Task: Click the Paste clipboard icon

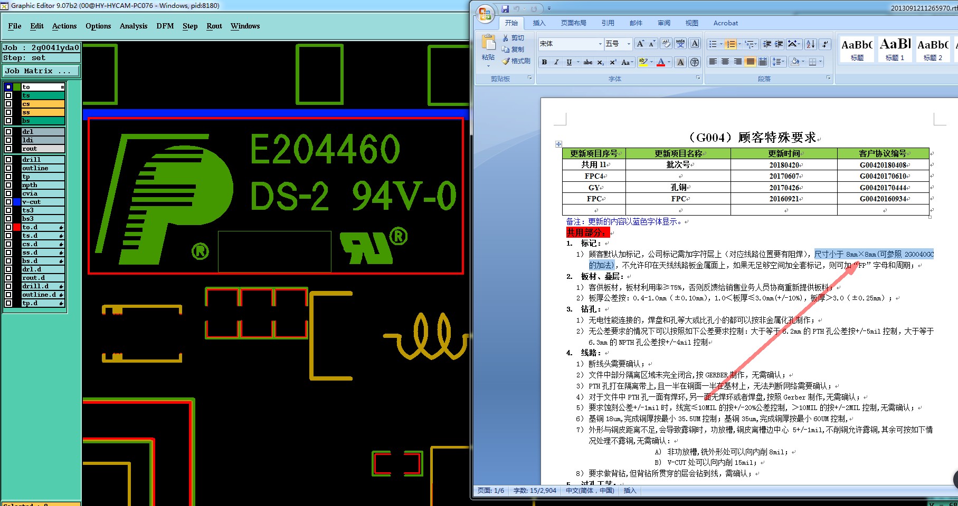Action: [x=488, y=42]
